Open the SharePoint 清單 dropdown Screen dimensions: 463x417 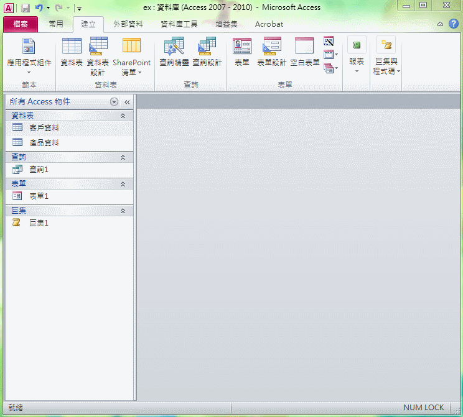(132, 56)
